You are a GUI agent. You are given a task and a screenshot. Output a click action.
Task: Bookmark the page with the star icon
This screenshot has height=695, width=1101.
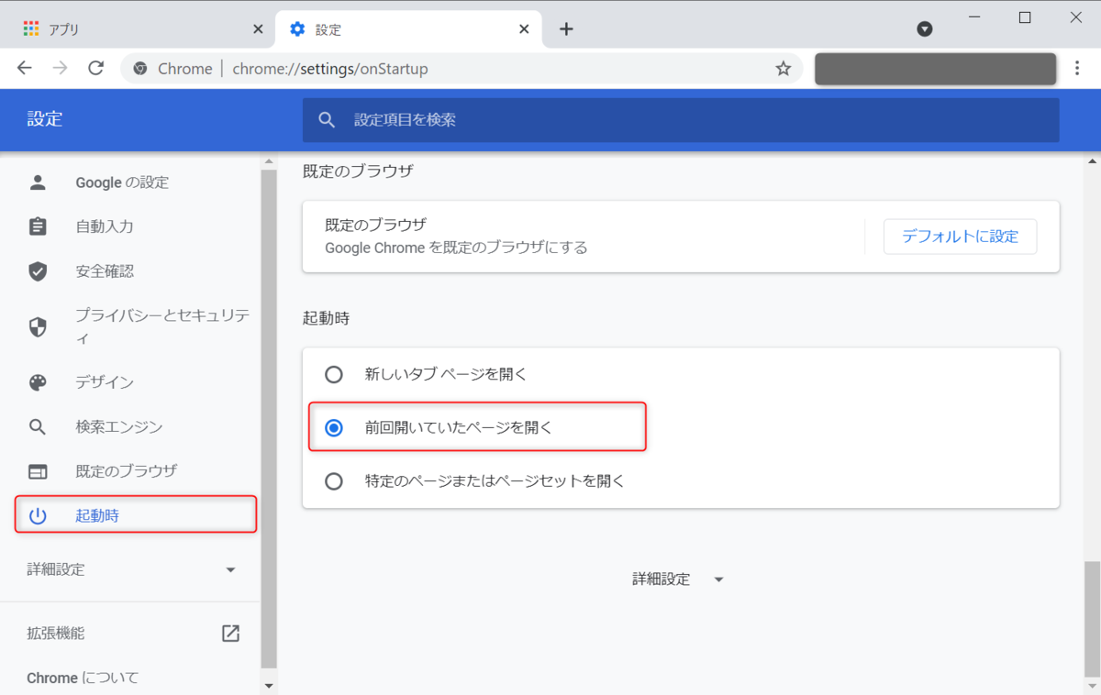coord(783,68)
